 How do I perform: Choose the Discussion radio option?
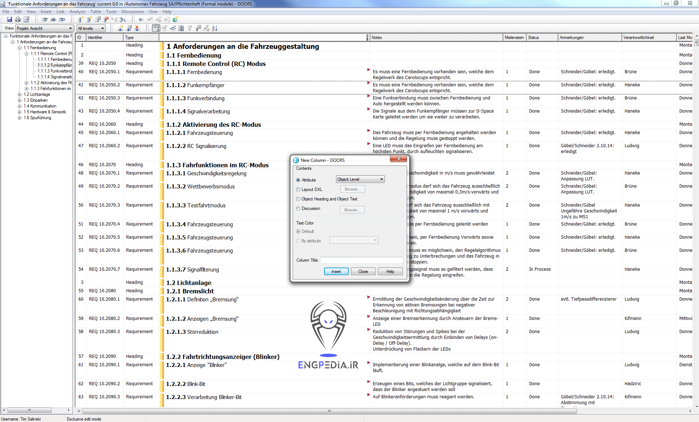click(298, 208)
